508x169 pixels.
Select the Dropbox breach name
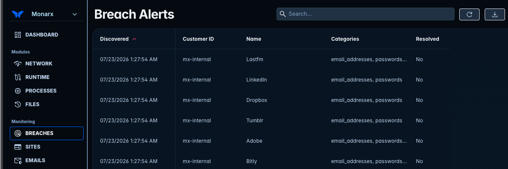click(x=257, y=100)
